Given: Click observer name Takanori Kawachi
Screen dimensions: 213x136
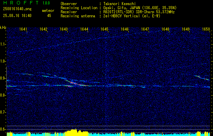Looking at the screenshot, I should coord(120,4).
